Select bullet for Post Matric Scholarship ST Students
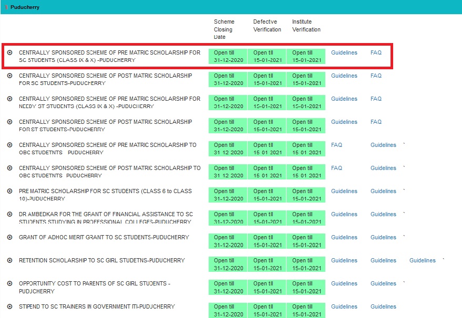The width and height of the screenshot is (462, 318). 9,122
